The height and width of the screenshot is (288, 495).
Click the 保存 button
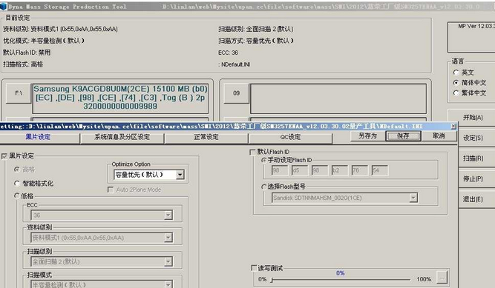click(404, 135)
